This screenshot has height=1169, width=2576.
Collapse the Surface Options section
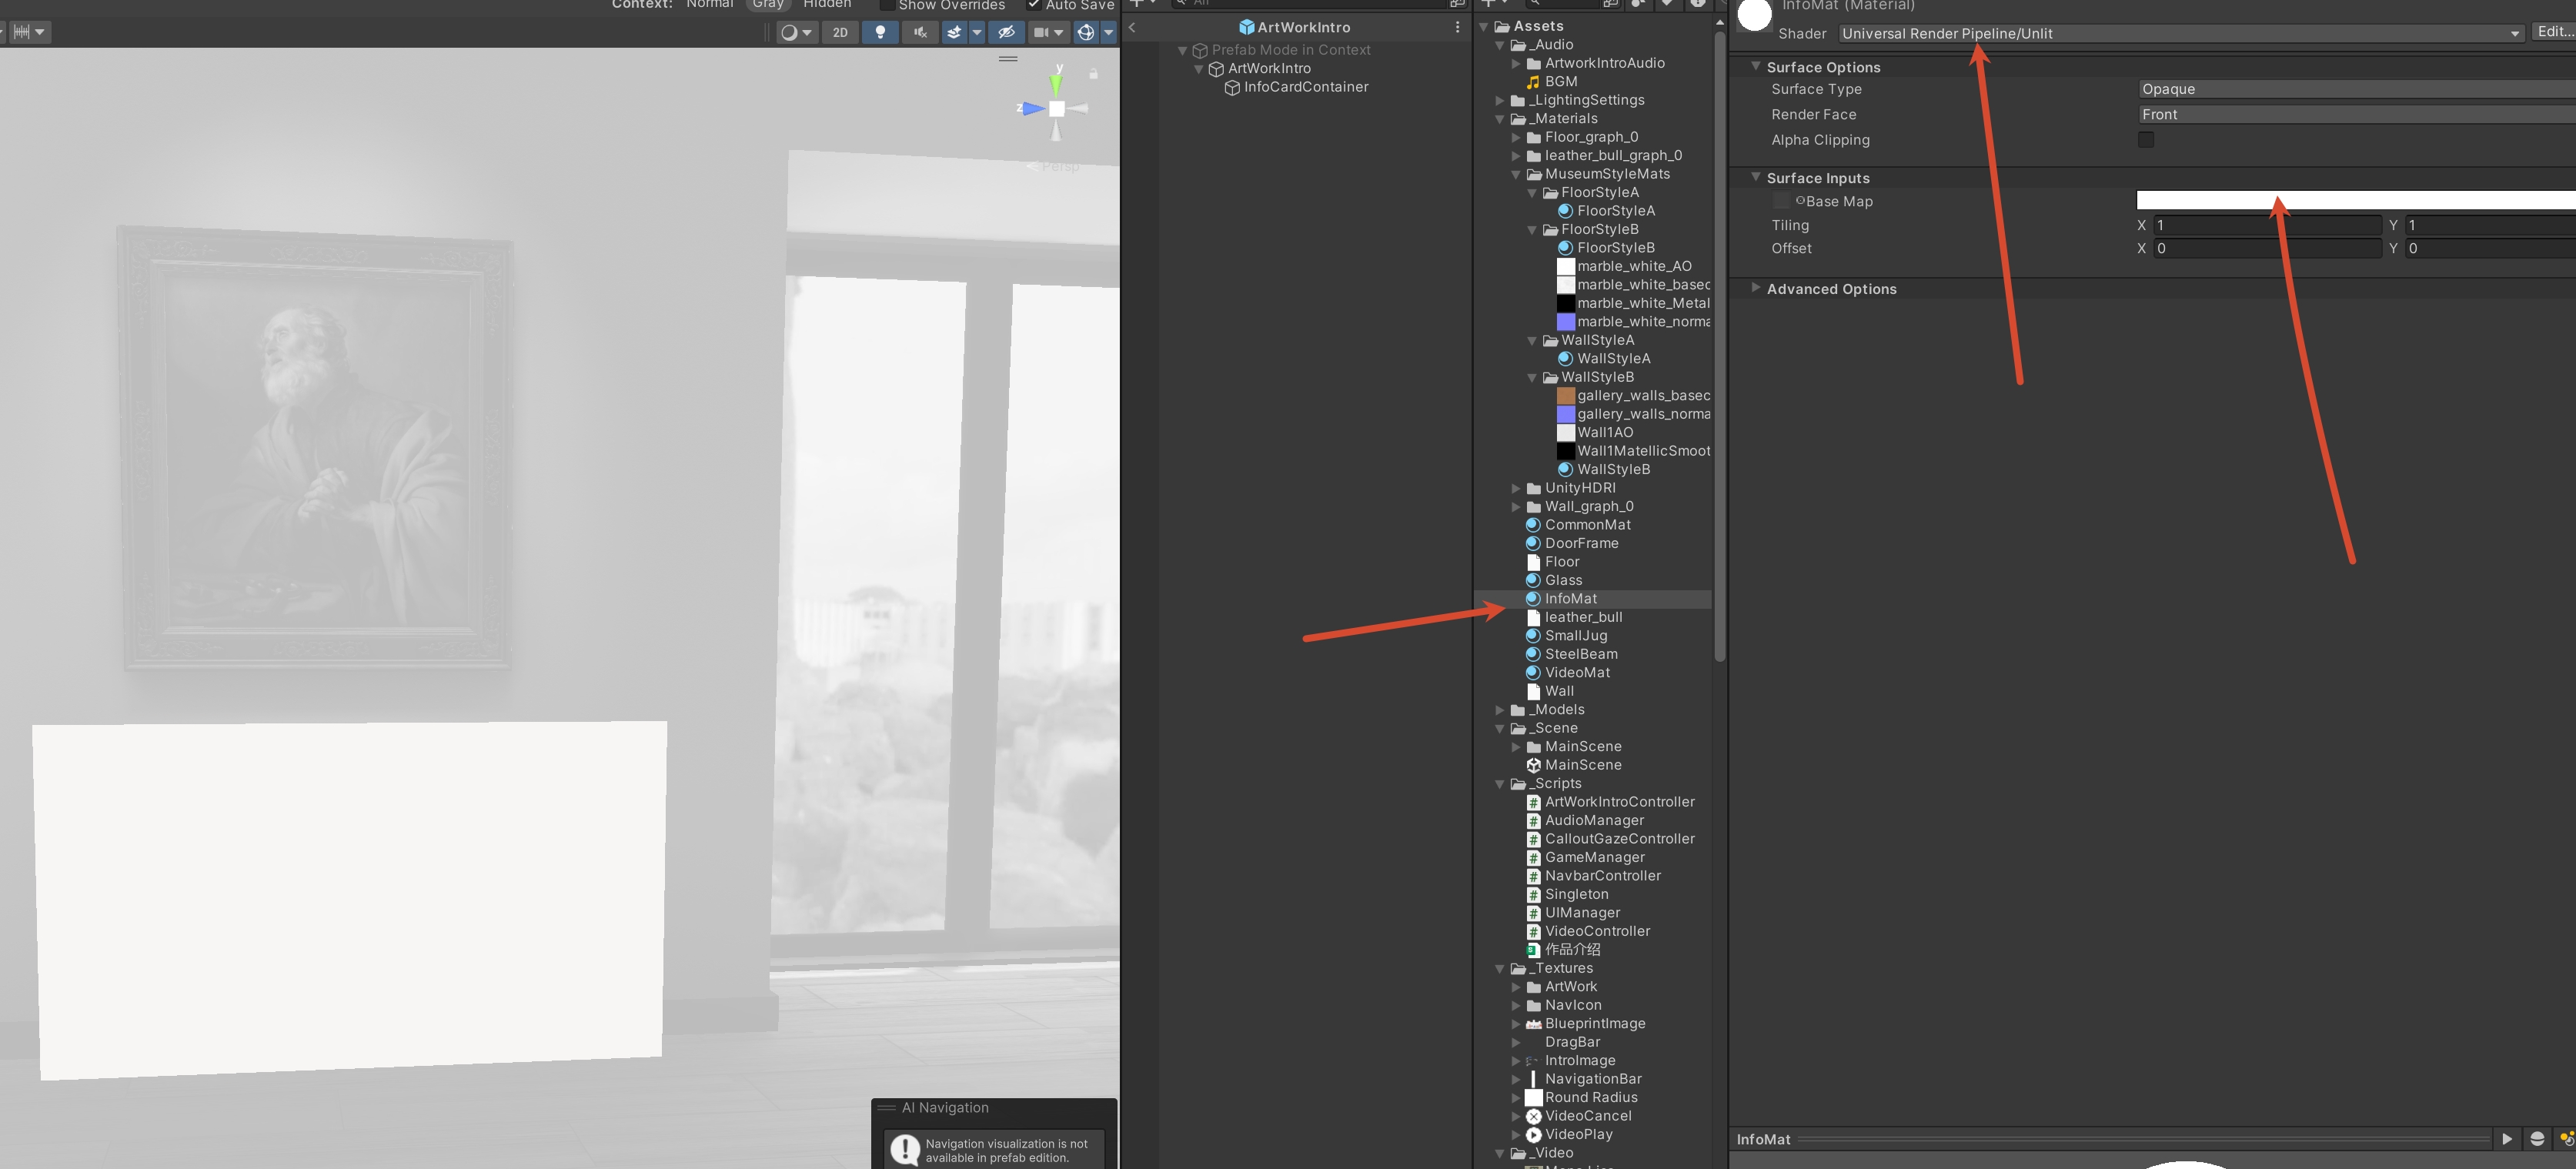(1755, 67)
